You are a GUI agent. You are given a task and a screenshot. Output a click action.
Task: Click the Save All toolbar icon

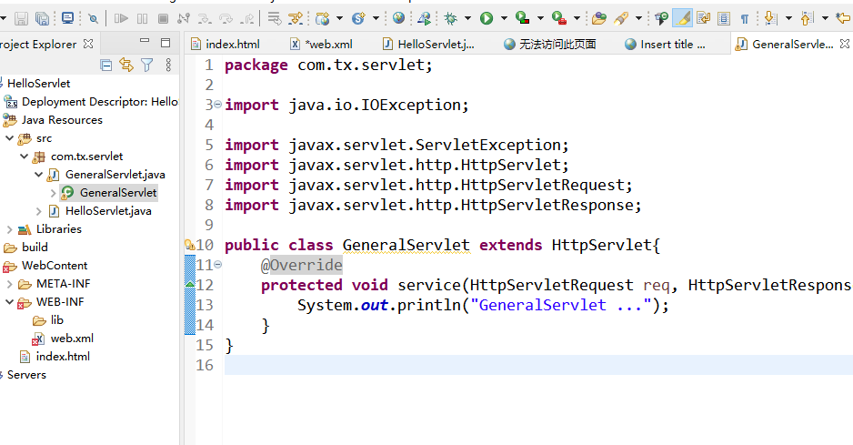pos(42,18)
